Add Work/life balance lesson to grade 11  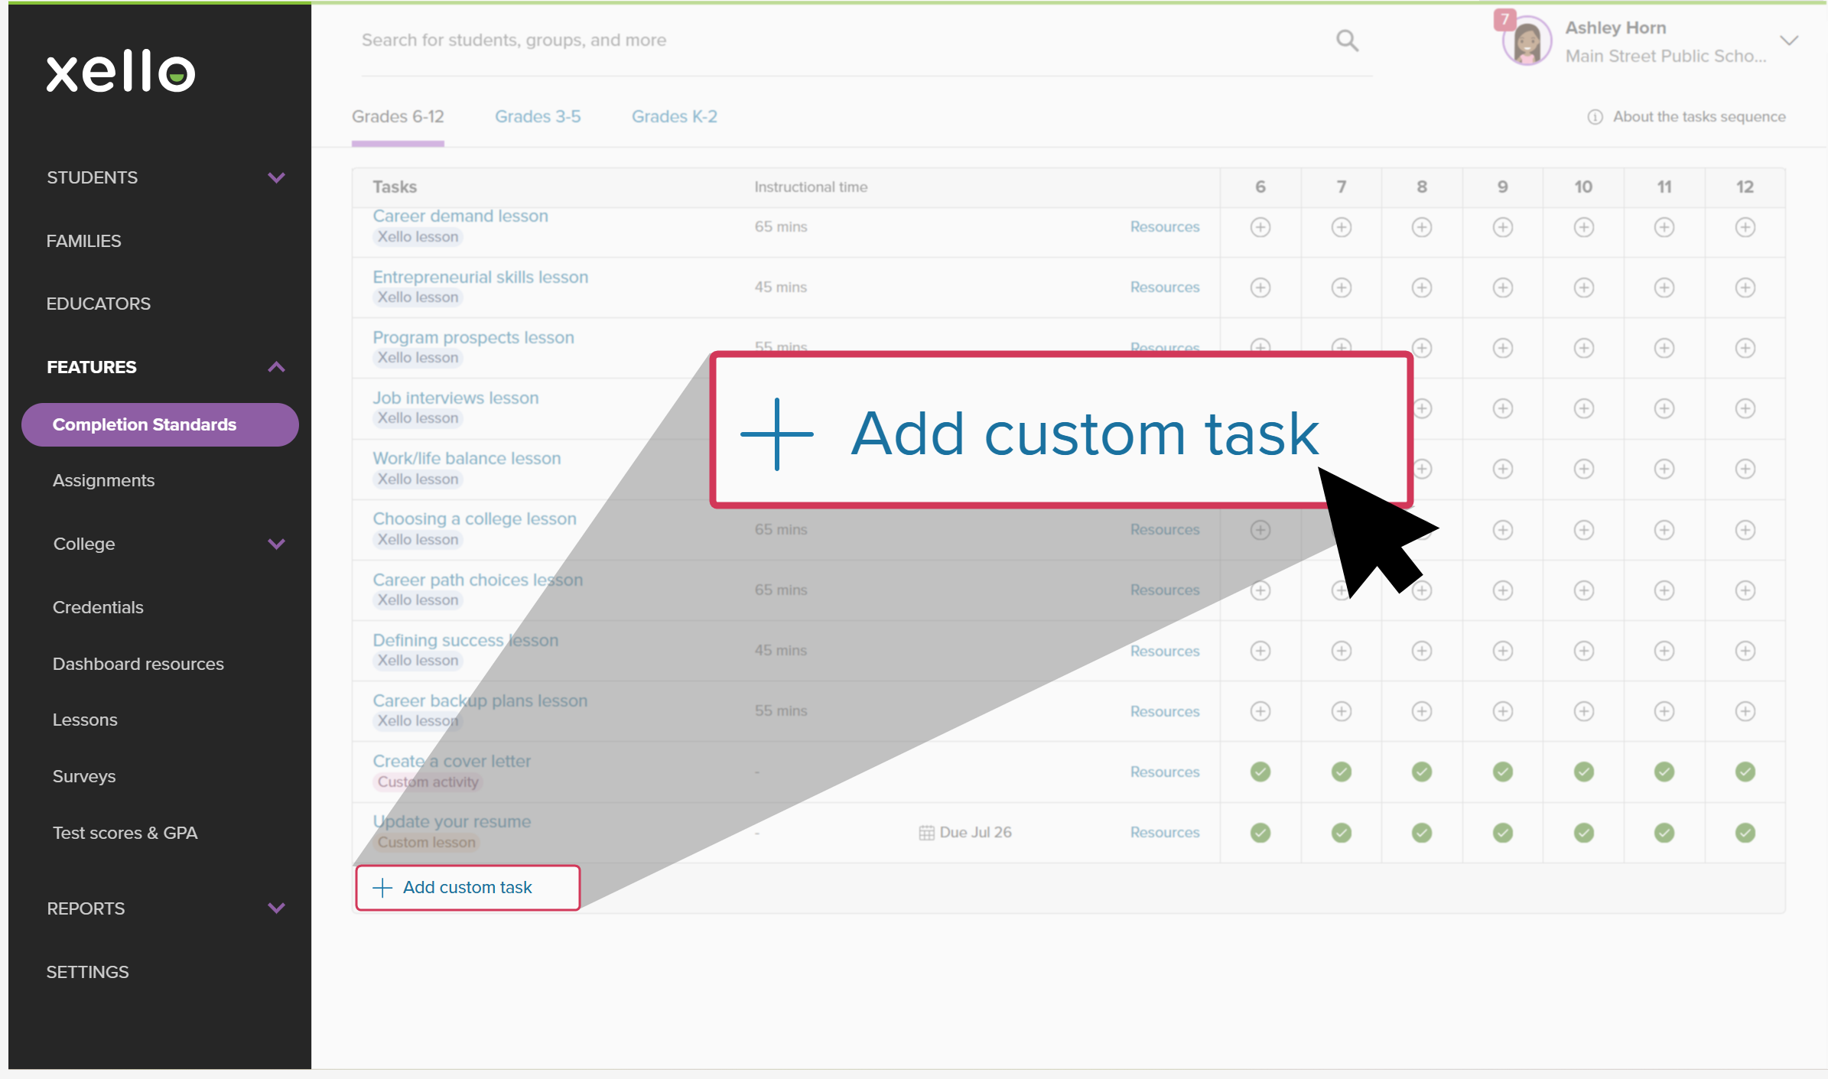tap(1664, 469)
